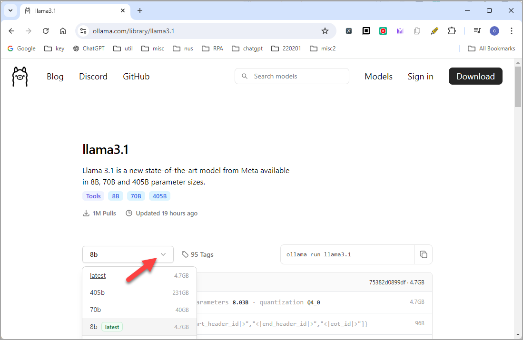Click the scrollbar down arrow

point(518,335)
